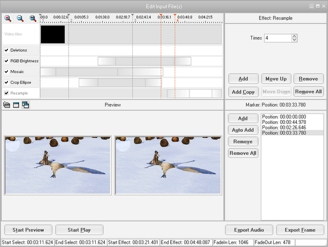Click timeline marker 3 on the ruler
Image resolution: width=328 pixels, height=247 pixels.
click(x=132, y=15)
